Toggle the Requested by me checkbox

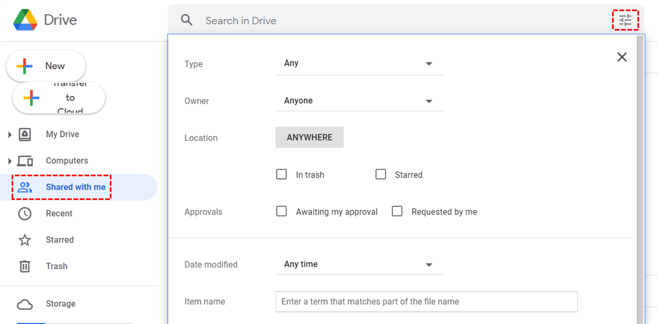[397, 211]
